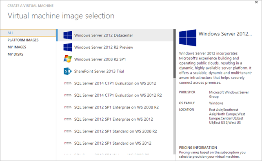Pick SQL Server 2012 SP1 Standard on WS 2012

pyautogui.click(x=115, y=143)
